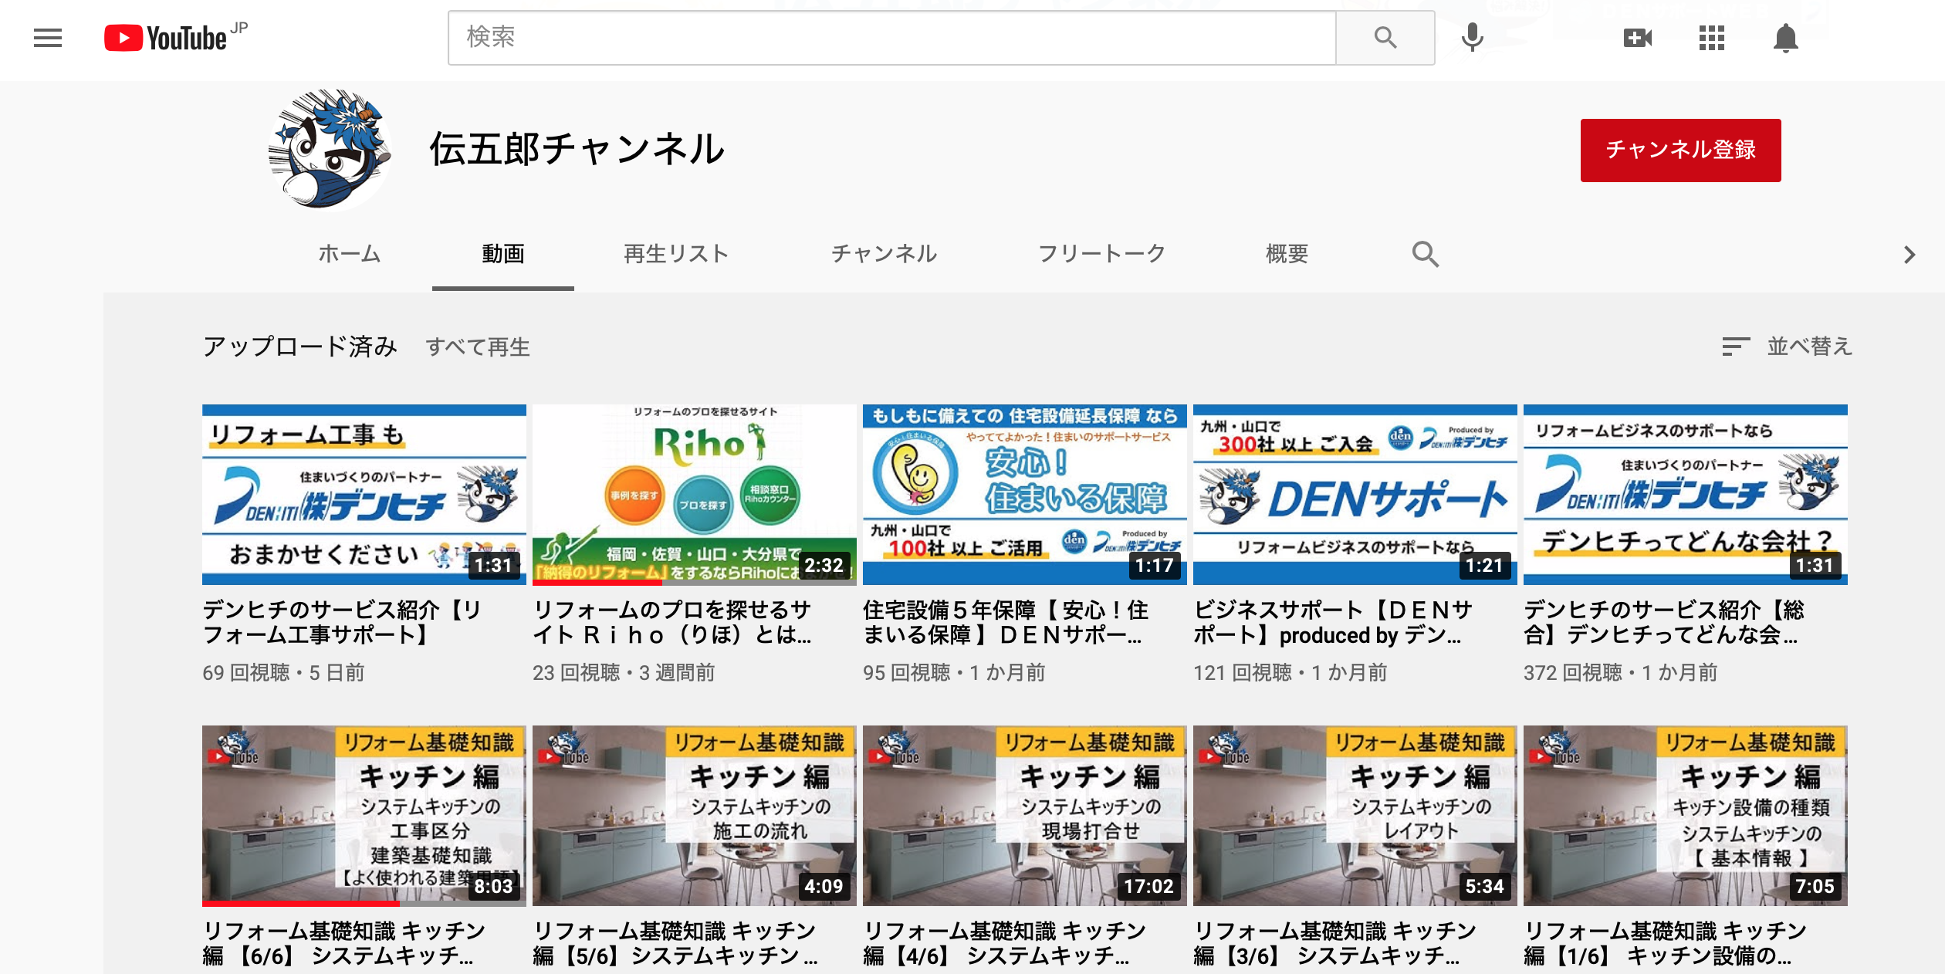The width and height of the screenshot is (1945, 974).
Task: Click 69 回視聴・5 日前 metadata
Action: (283, 672)
